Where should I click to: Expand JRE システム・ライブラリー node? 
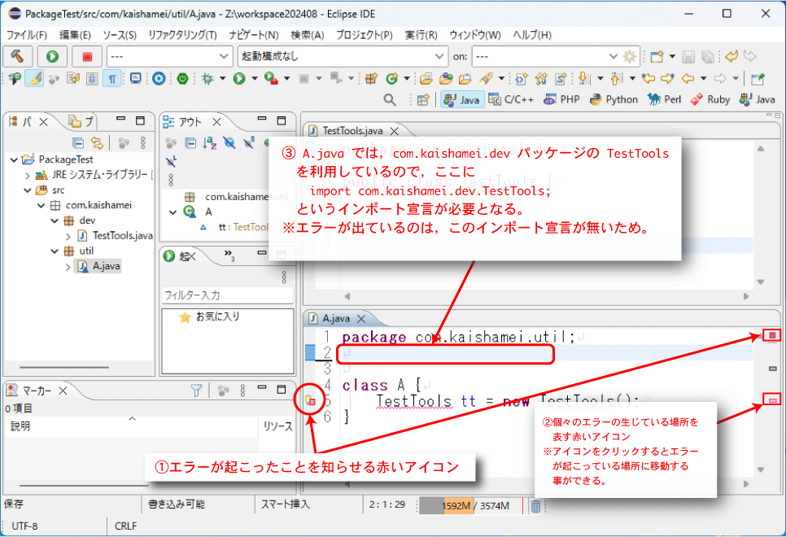pos(27,175)
